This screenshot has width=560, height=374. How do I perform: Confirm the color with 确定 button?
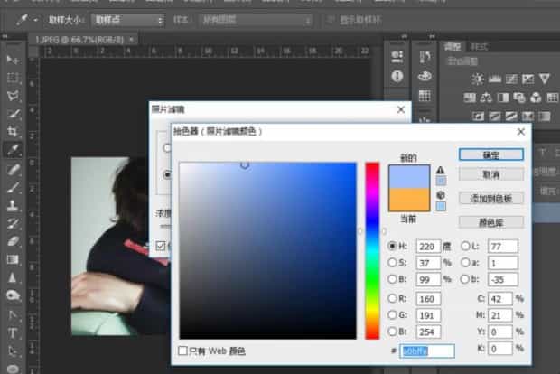pos(490,155)
